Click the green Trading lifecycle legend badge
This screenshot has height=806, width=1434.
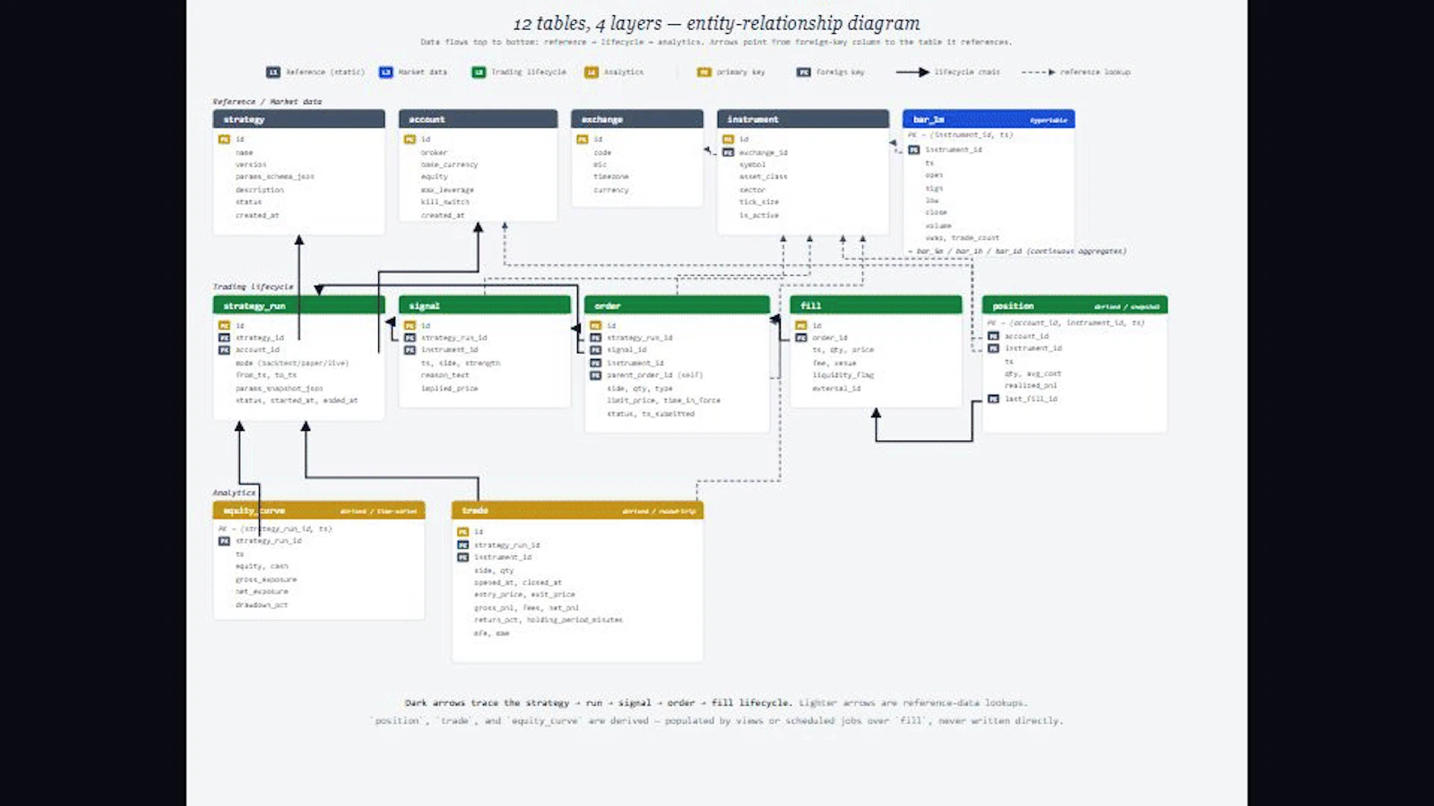coord(479,72)
